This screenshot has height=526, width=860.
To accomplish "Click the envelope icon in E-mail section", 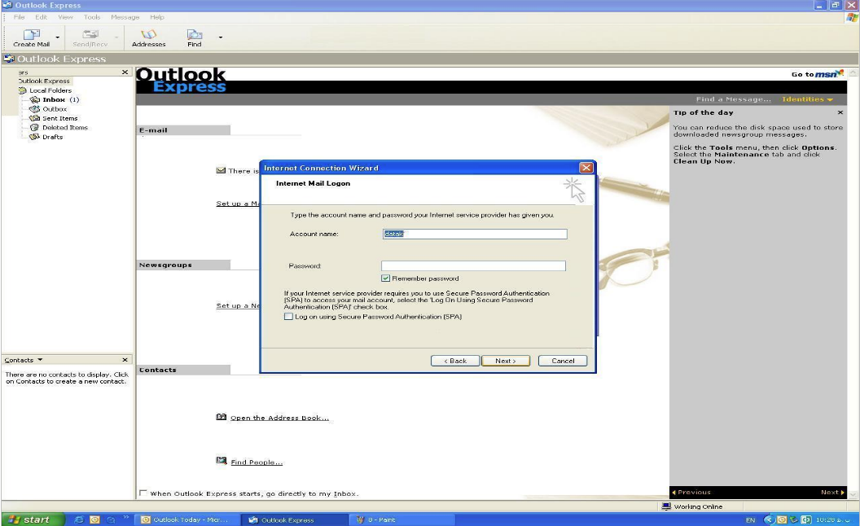I will pyautogui.click(x=221, y=170).
